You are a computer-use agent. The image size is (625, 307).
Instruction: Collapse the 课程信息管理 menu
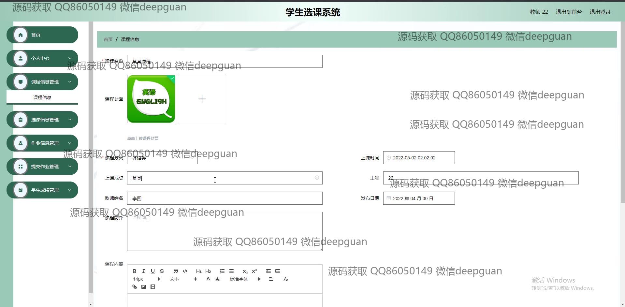coord(42,82)
